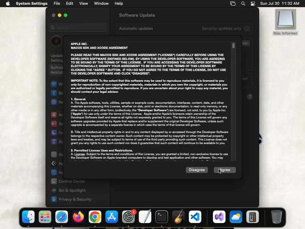Select the Mac Informer drive on desktop
The image size is (305, 229).
pos(285,22)
